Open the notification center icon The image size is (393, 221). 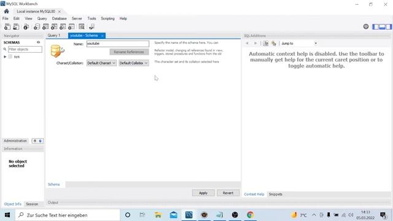[x=383, y=215]
